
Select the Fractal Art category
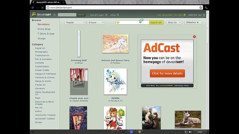(40, 85)
